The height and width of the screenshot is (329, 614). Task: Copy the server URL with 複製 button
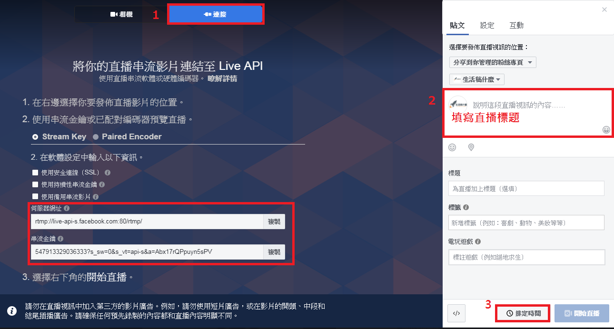(274, 222)
